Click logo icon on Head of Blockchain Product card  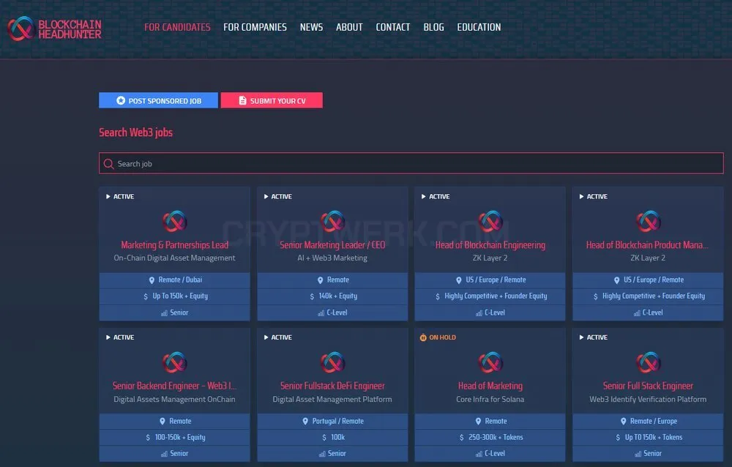tap(648, 221)
